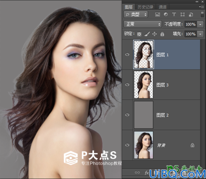Open the 正常 blend mode dropdown
This screenshot has height=179, width=206.
click(142, 24)
